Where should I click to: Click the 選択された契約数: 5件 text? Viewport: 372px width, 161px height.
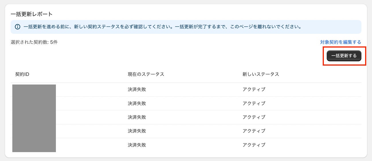34,42
